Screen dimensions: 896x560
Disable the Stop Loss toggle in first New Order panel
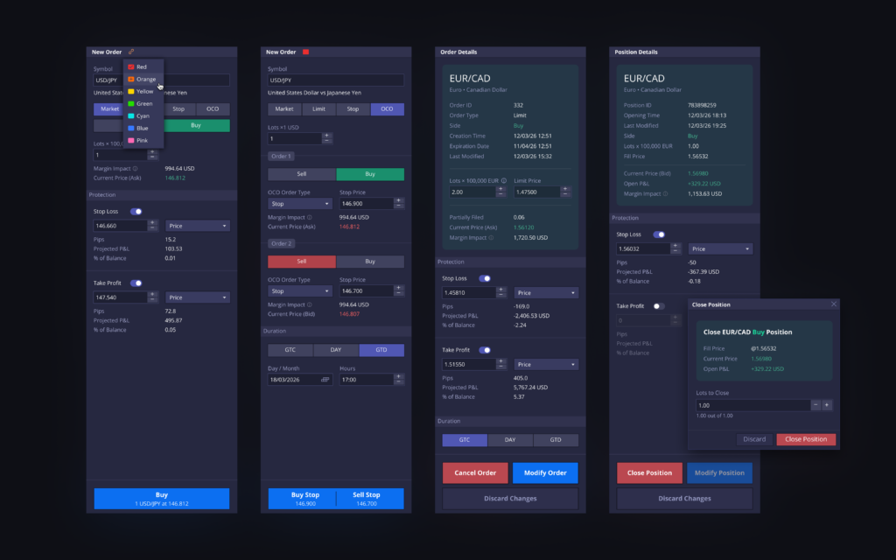(x=137, y=211)
